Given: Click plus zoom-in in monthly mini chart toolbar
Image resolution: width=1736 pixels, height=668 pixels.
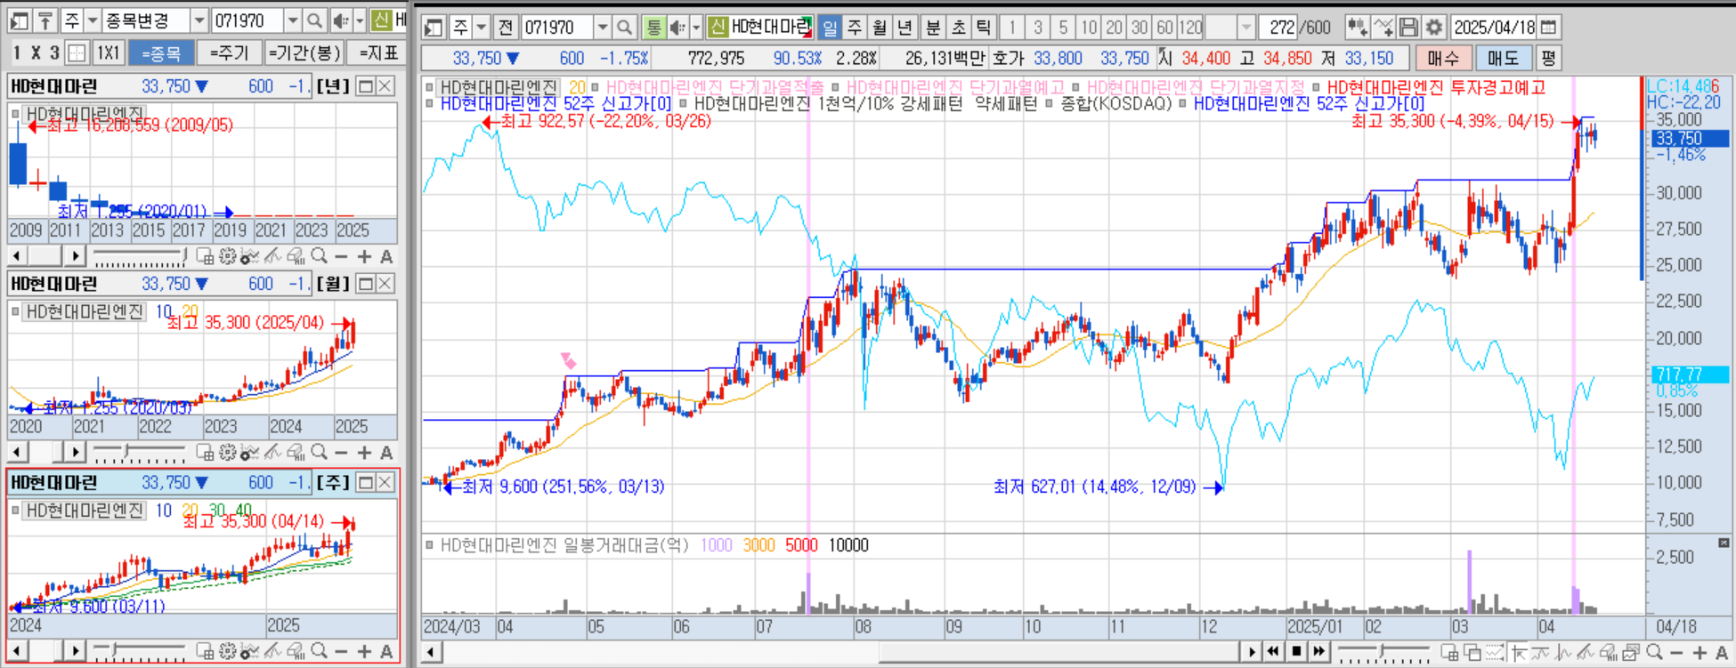Looking at the screenshot, I should (364, 454).
